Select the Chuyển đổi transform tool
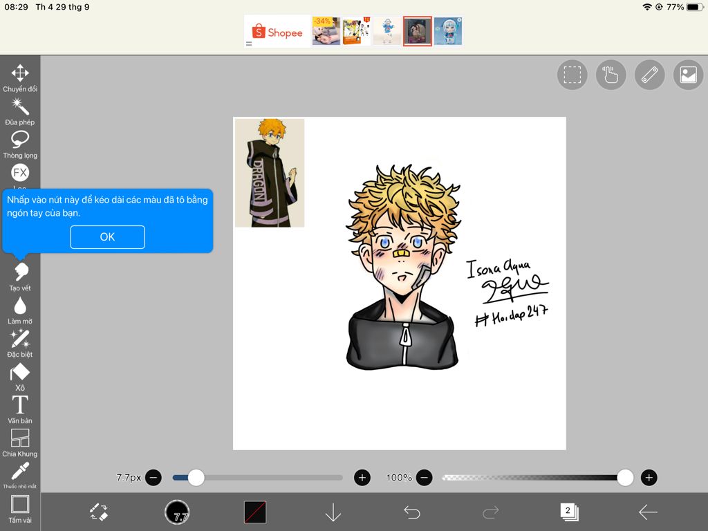Viewport: 708px width, 531px height. (x=20, y=78)
